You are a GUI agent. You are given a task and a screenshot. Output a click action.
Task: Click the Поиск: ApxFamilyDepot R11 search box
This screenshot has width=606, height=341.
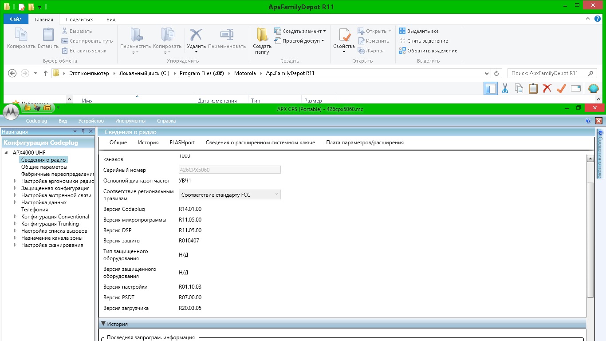click(x=552, y=73)
